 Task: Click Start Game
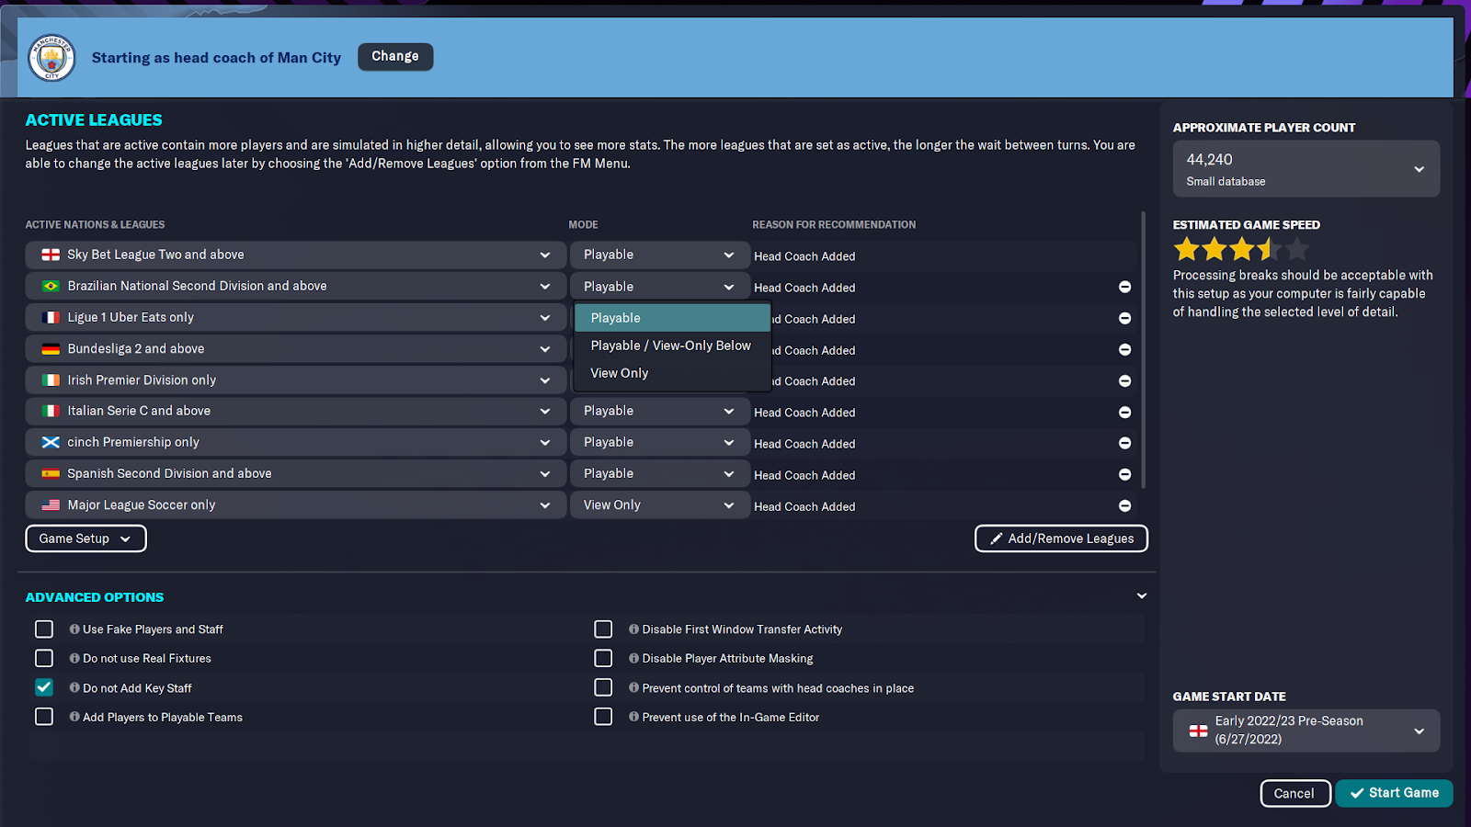tap(1394, 793)
